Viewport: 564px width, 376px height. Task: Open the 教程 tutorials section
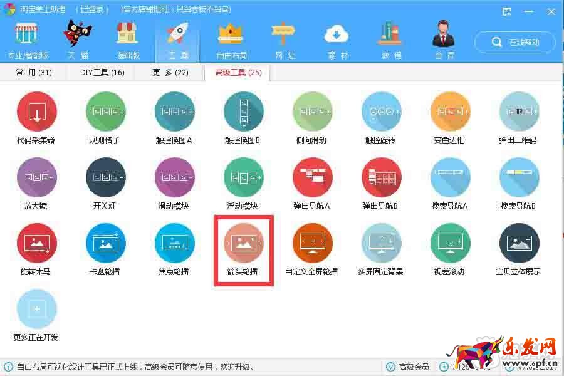[x=391, y=40]
